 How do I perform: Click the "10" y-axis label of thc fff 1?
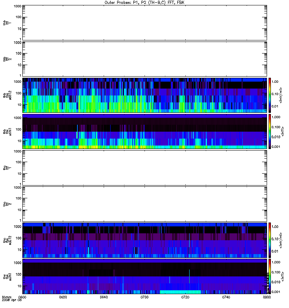pos(20,174)
